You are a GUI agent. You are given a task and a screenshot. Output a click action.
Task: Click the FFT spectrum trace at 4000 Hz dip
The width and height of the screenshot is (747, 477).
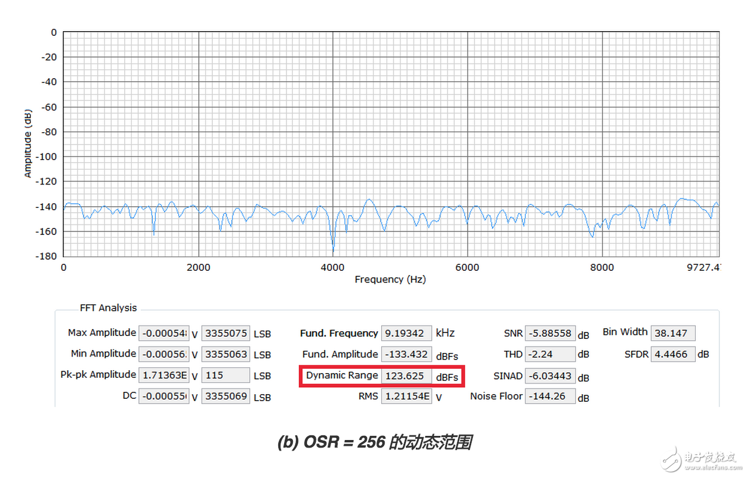tap(333, 246)
